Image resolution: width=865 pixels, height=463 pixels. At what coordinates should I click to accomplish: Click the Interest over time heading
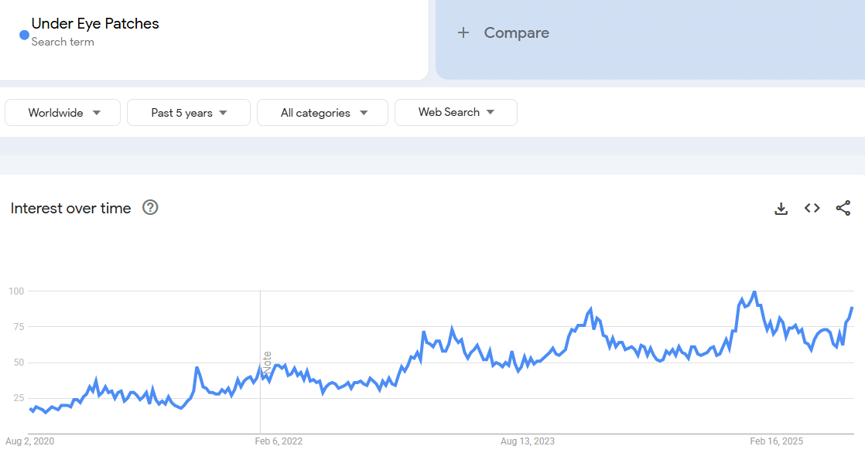coord(70,208)
